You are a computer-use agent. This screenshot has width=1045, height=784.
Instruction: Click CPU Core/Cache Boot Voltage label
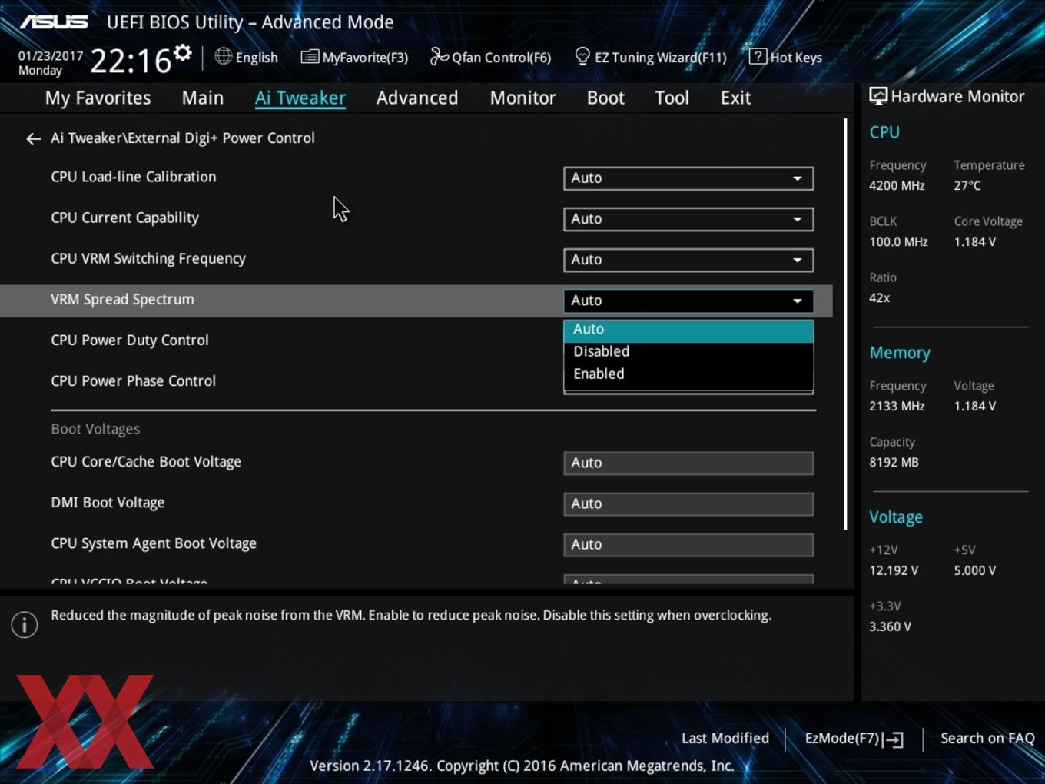coord(146,462)
